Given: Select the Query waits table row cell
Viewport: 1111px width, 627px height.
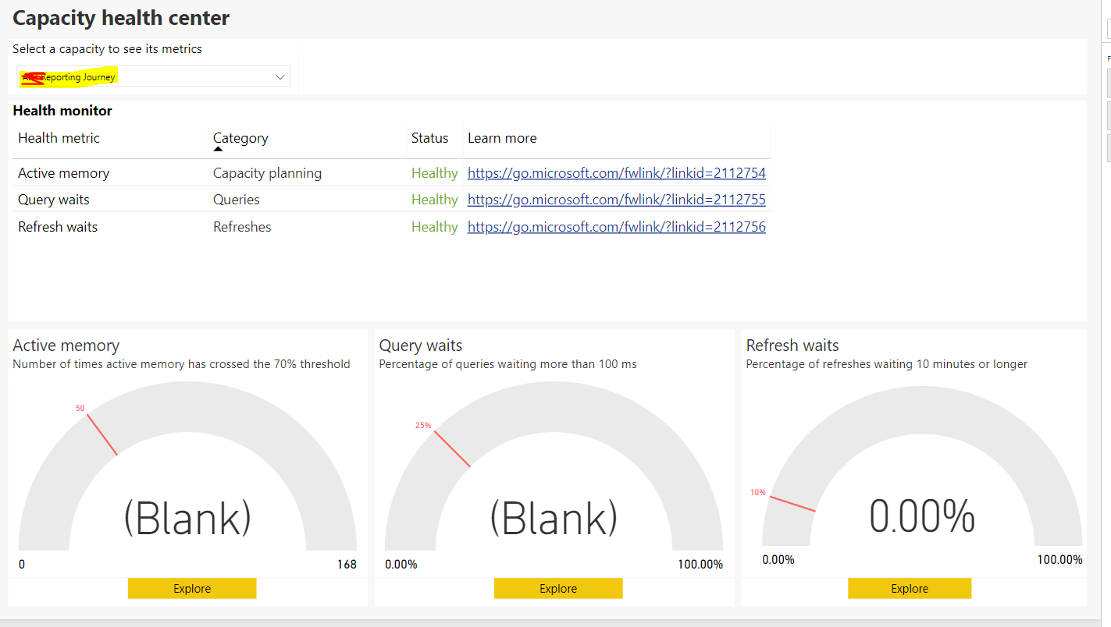Looking at the screenshot, I should (x=54, y=200).
